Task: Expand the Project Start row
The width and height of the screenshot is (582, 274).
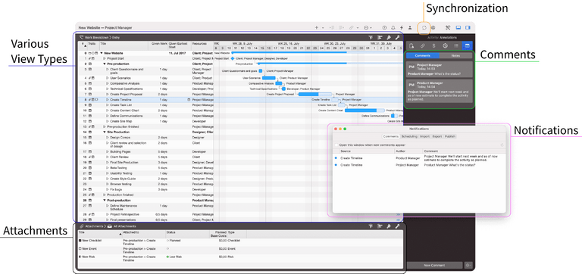Action: click(105, 58)
